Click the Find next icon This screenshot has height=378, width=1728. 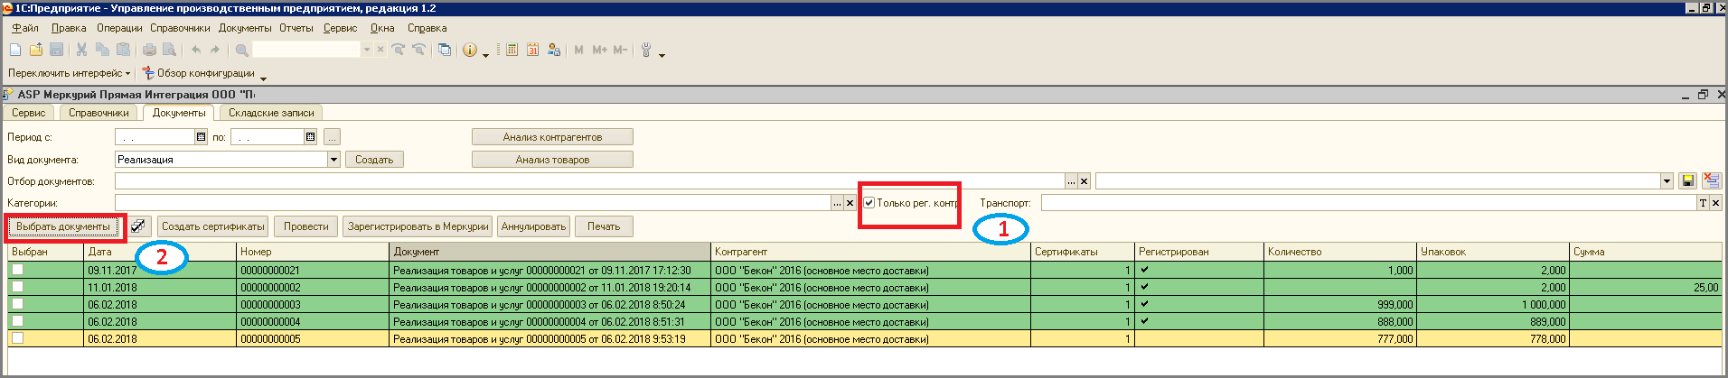click(398, 50)
